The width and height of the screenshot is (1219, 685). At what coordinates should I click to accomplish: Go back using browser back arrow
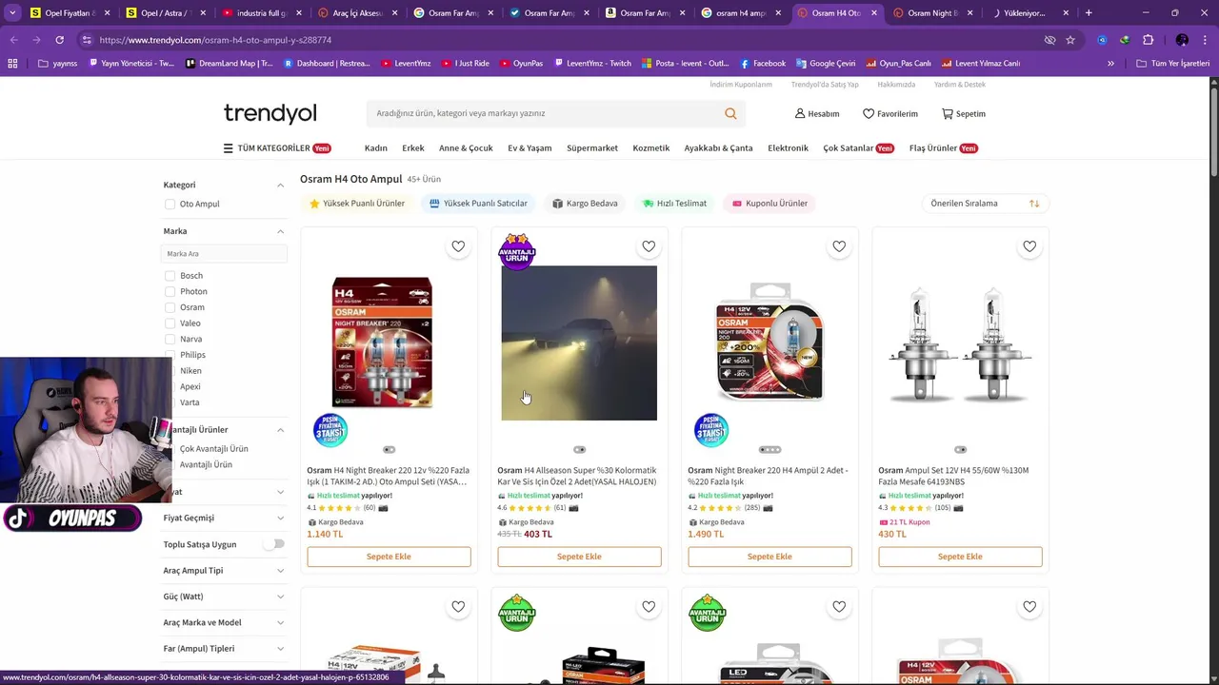(13, 40)
